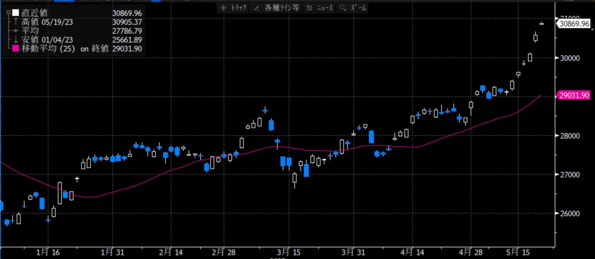Viewport: 595px width, 259px height.
Task: Select the ズーム magnifier tool
Action: coord(353,8)
